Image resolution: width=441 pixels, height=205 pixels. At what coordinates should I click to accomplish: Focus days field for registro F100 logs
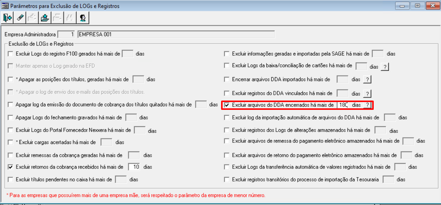tap(128, 54)
